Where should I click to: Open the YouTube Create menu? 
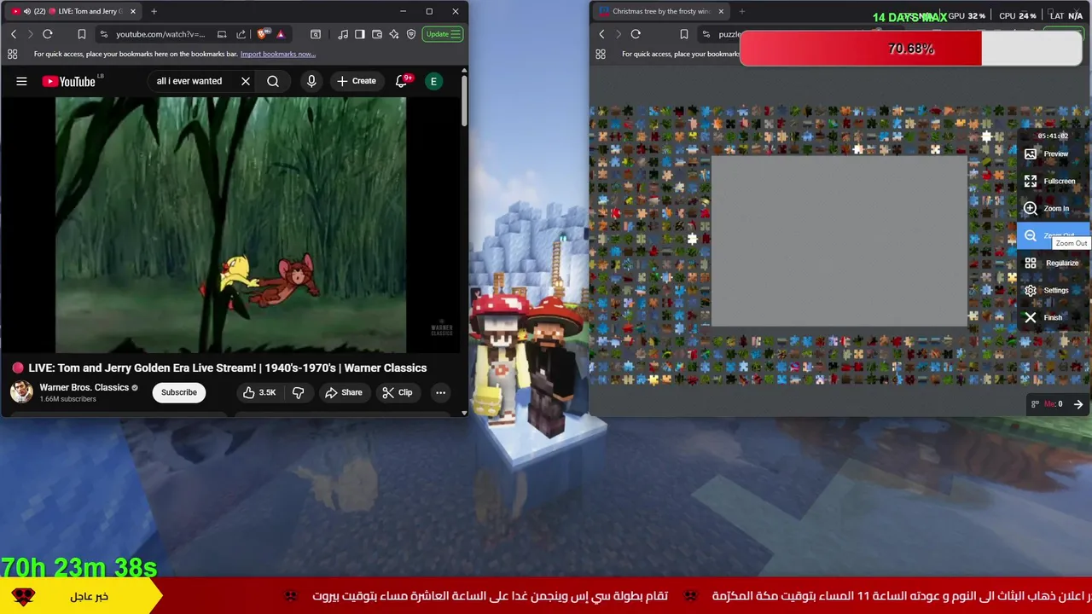(357, 81)
